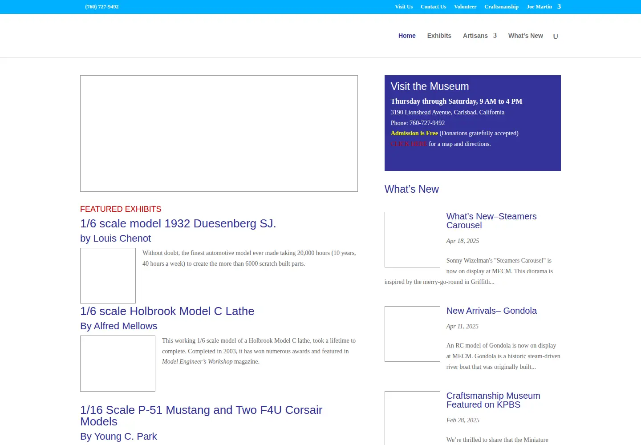
Task: Click the "Apr 11, 2025" post date
Action: point(462,326)
